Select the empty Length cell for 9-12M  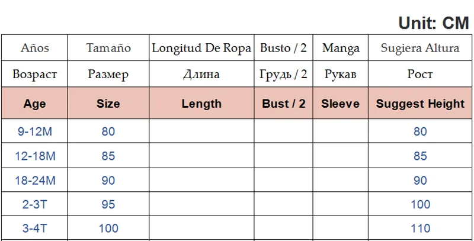(x=201, y=132)
